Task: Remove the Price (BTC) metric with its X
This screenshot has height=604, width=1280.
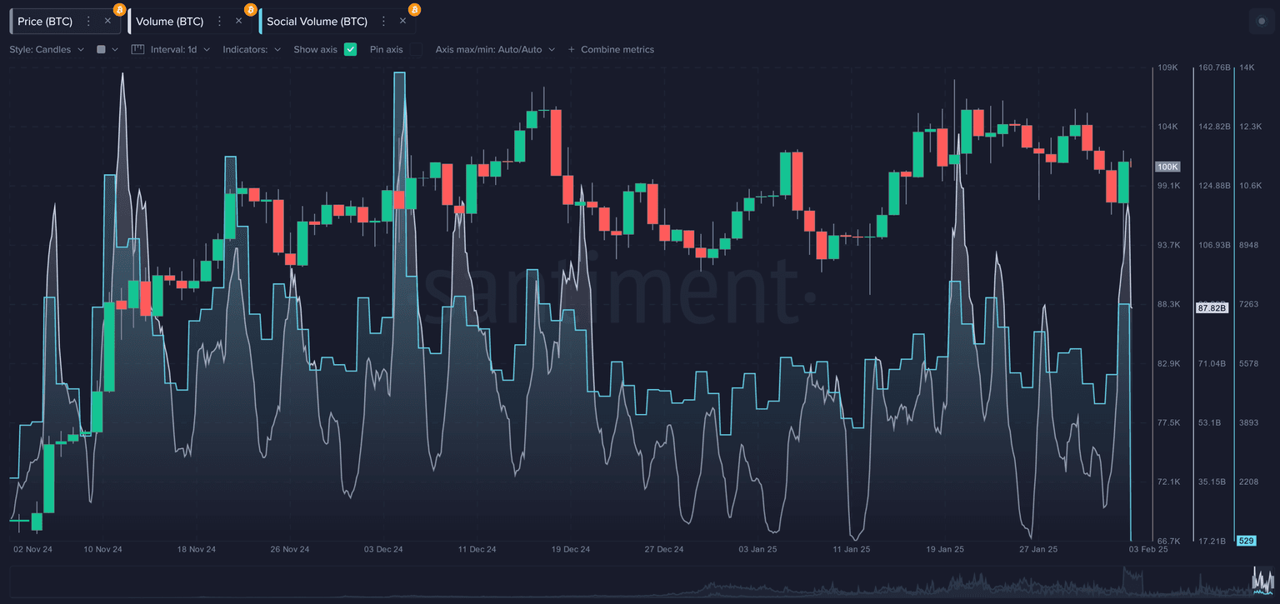Action: (107, 22)
